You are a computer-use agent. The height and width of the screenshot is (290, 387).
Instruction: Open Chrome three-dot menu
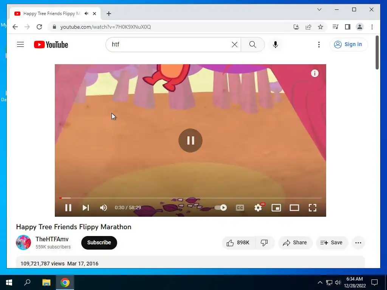372,27
